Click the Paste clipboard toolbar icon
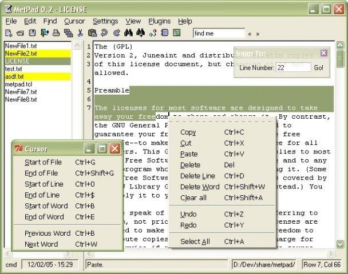The width and height of the screenshot is (348, 274). point(92,33)
